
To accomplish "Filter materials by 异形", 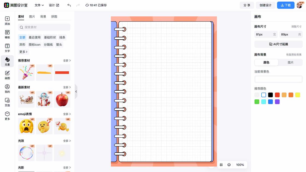I will tap(22, 45).
